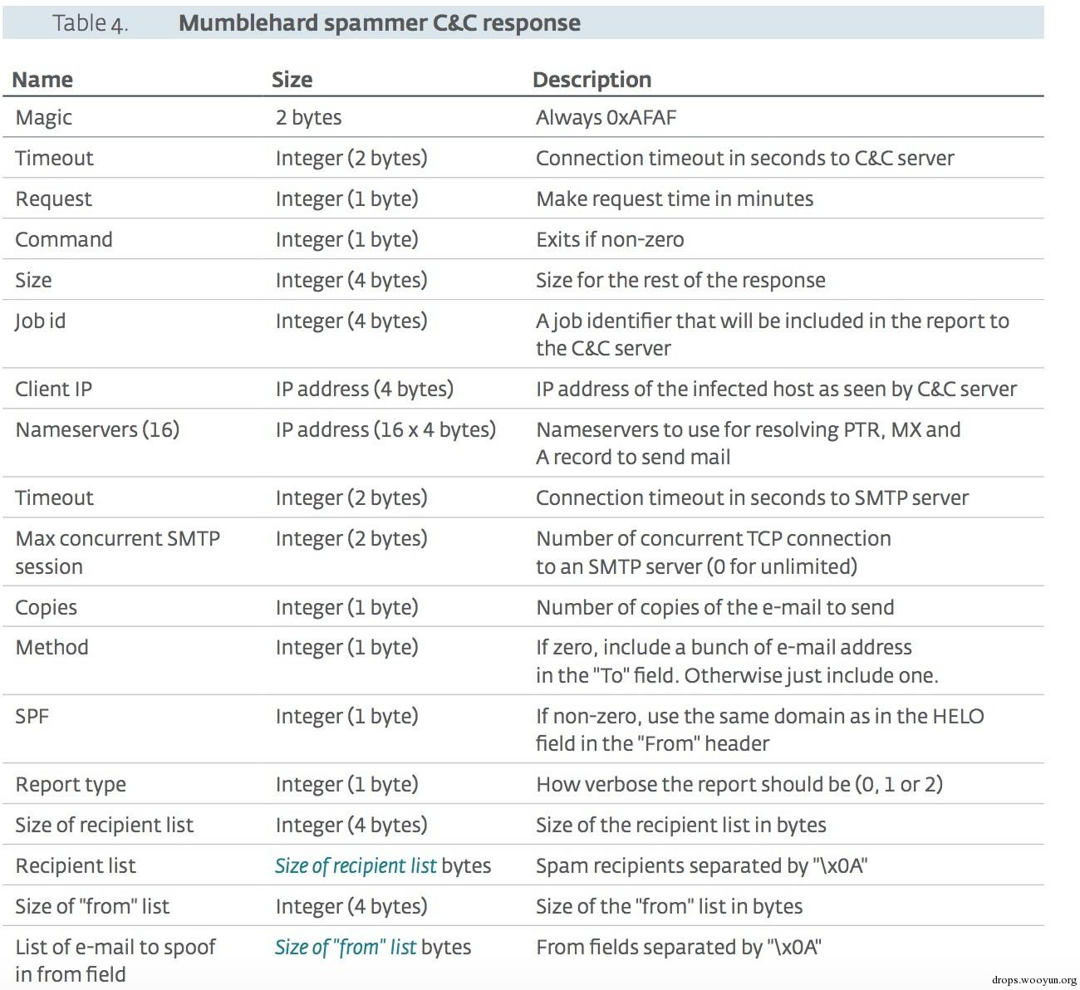Click the 'Description' column header
1080x990 pixels.
(592, 80)
